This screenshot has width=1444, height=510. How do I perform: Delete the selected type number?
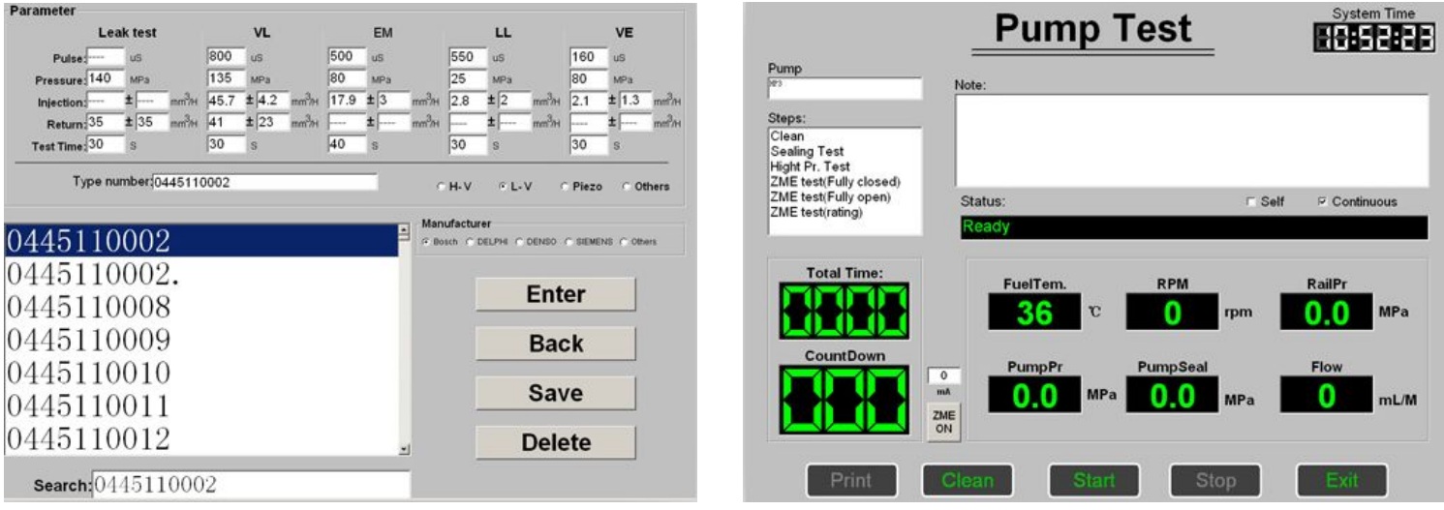click(x=555, y=442)
